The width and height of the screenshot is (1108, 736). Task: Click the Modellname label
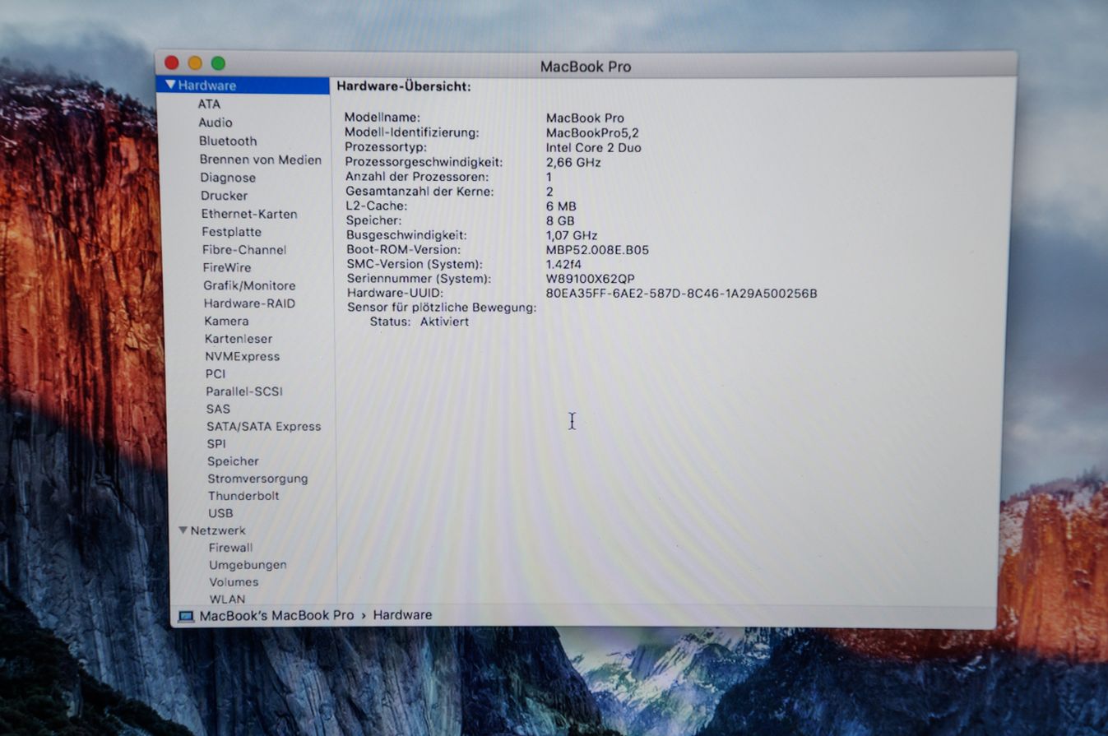coord(382,118)
